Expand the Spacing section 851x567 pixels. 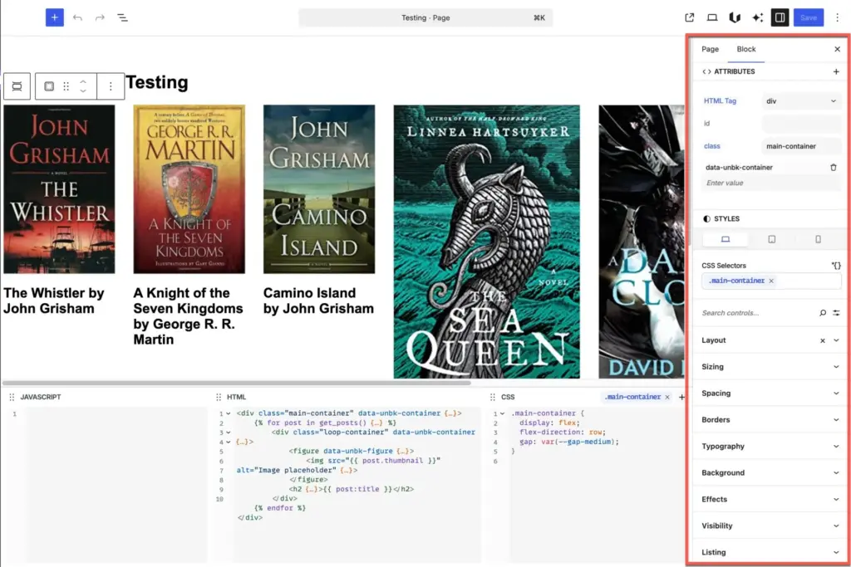tap(770, 393)
